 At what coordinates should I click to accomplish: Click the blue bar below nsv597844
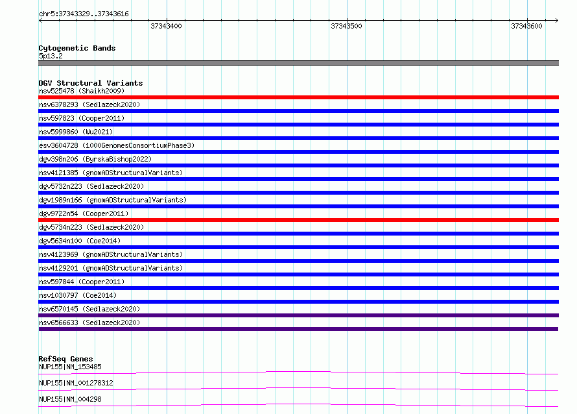pyautogui.click(x=298, y=288)
